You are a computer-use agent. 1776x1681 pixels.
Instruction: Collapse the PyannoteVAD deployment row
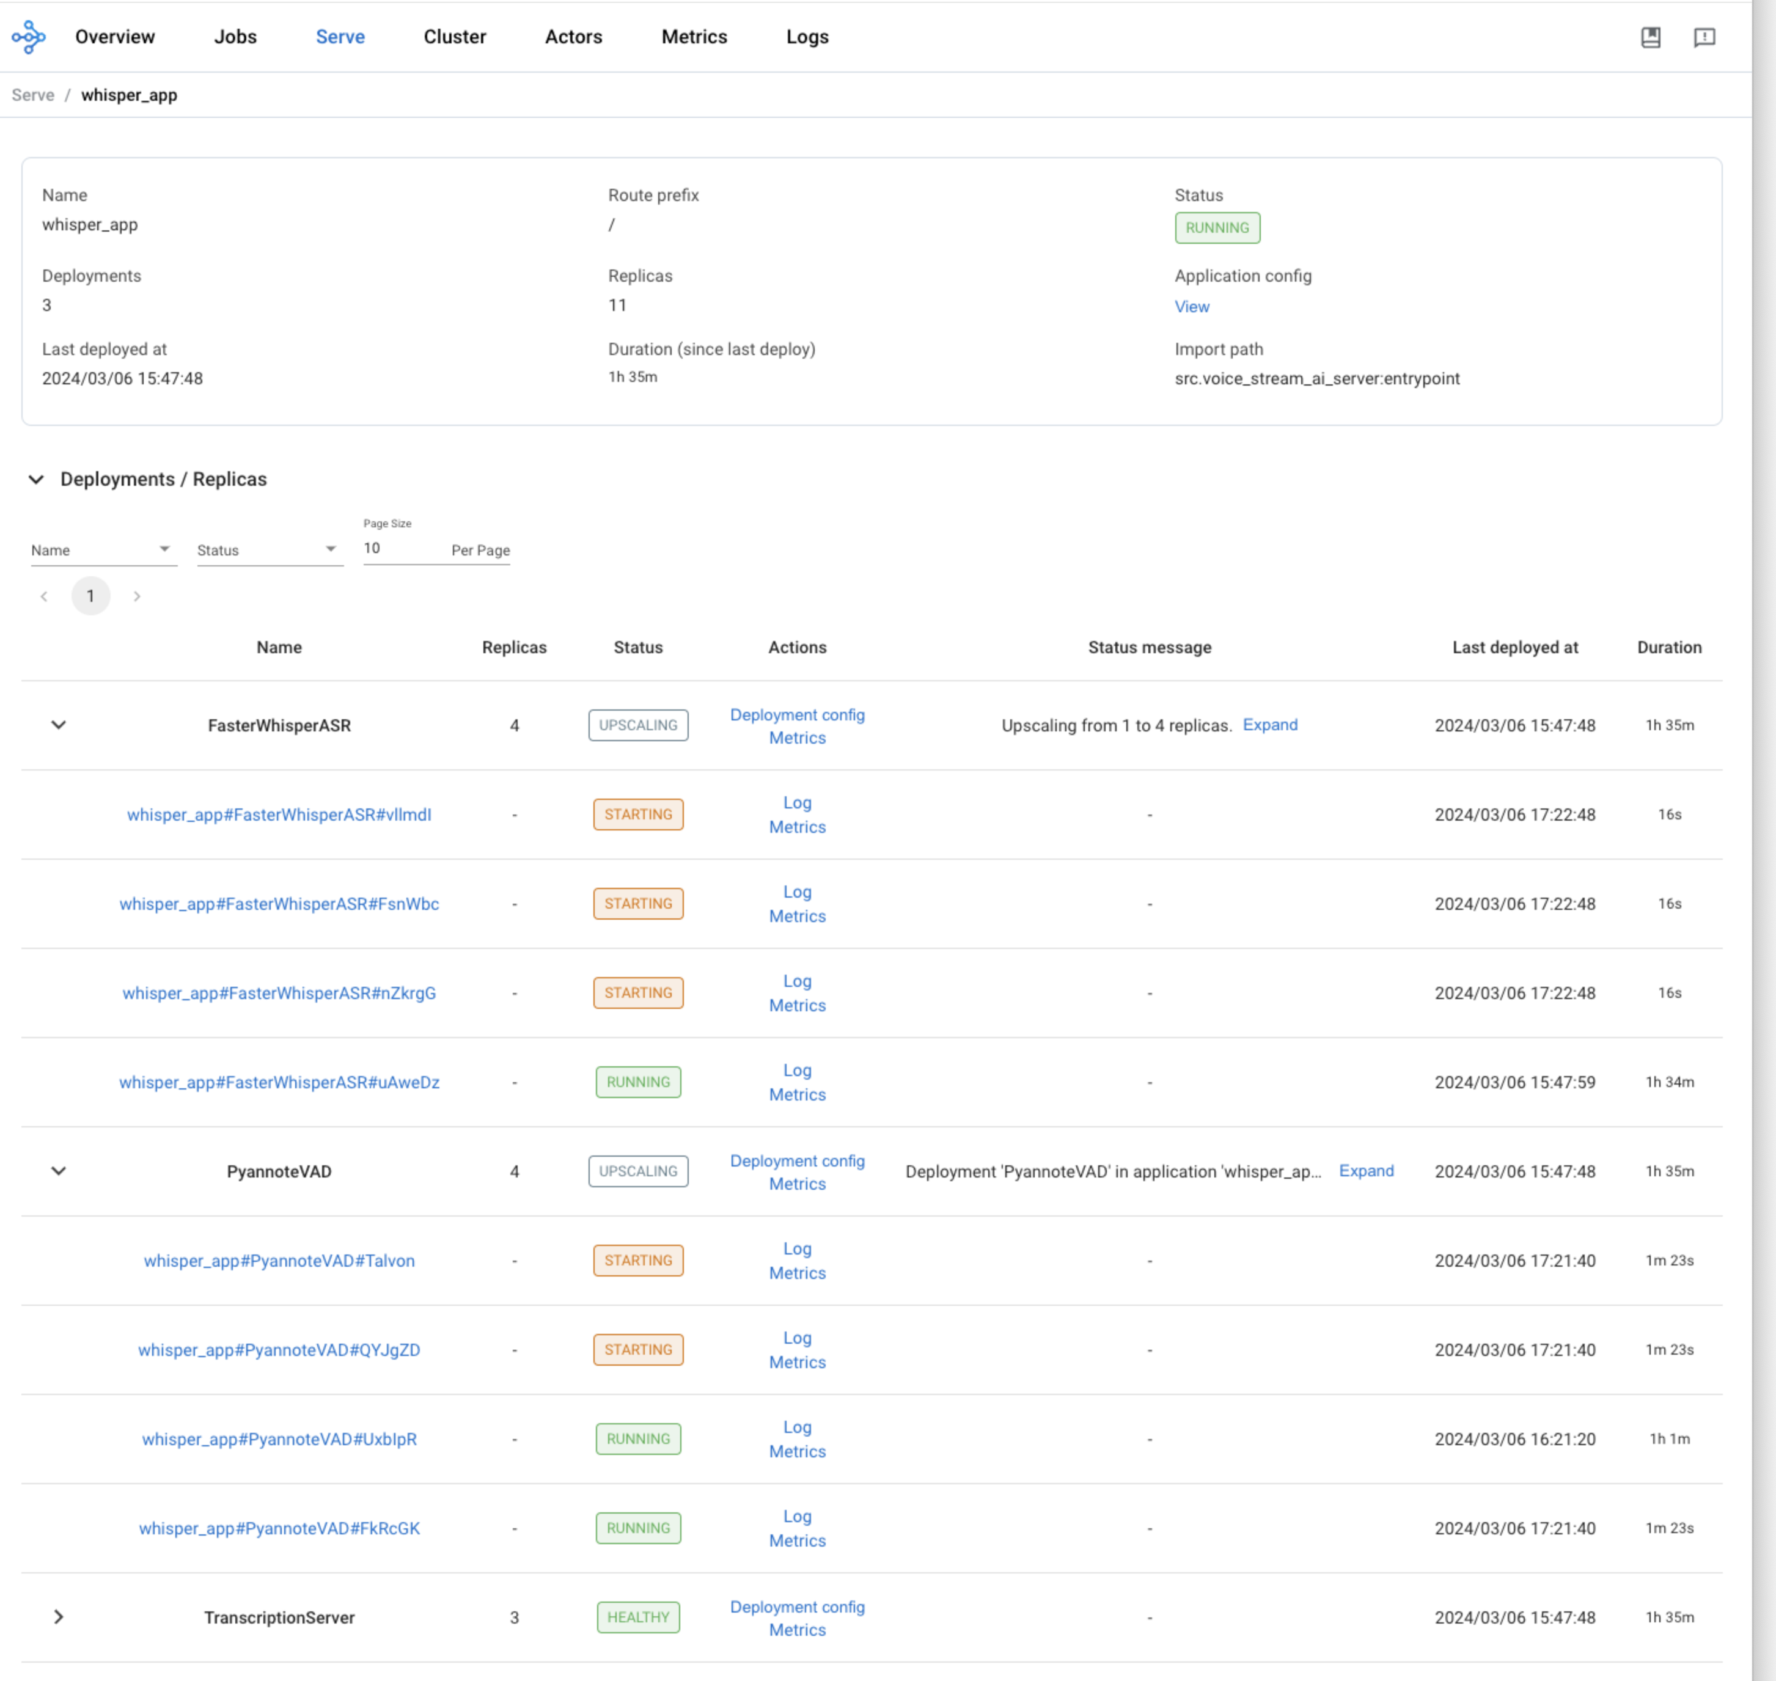click(58, 1171)
